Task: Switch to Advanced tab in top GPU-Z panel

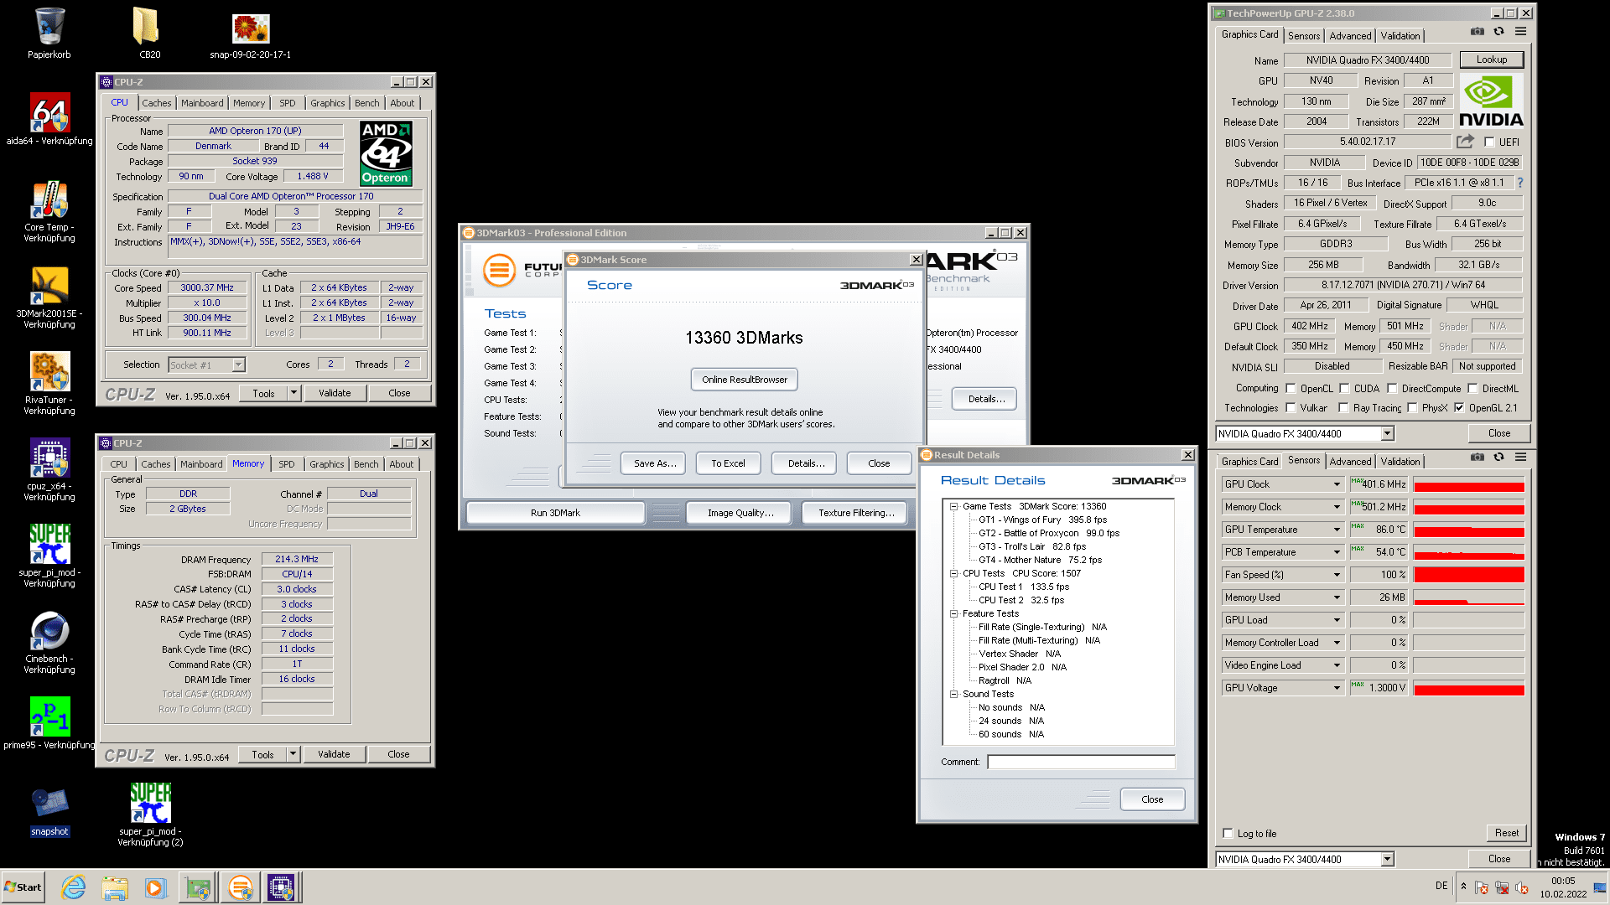Action: (1350, 36)
